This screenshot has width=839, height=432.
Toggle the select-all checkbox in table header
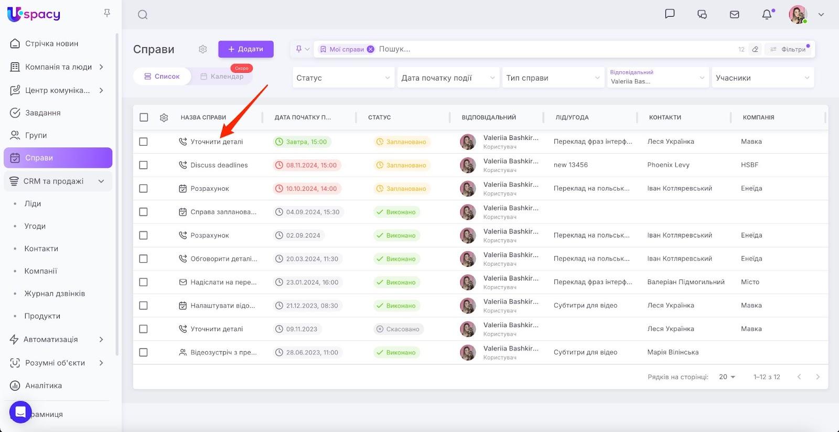[144, 117]
